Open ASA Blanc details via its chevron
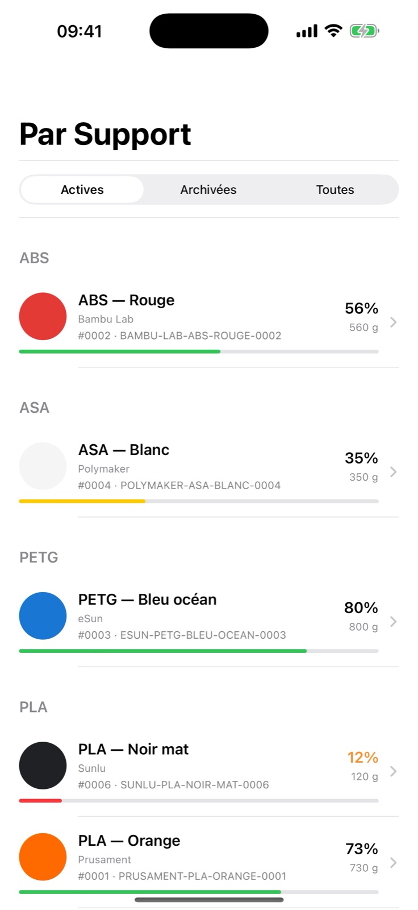Screen dimensions: 418x910 393,471
